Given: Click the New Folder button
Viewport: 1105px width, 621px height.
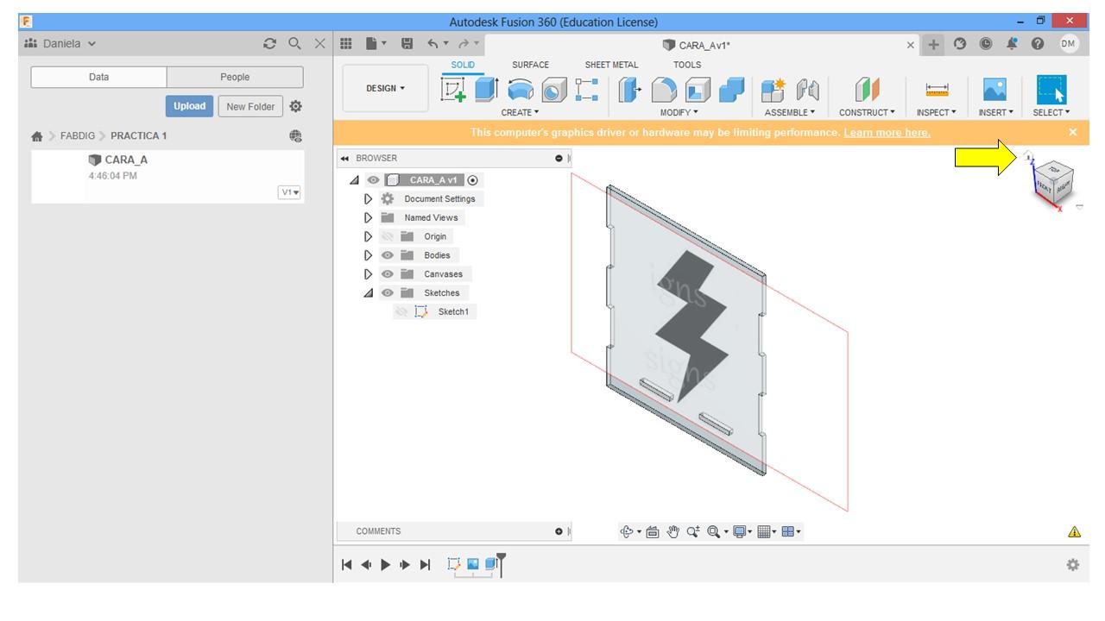Looking at the screenshot, I should (250, 106).
